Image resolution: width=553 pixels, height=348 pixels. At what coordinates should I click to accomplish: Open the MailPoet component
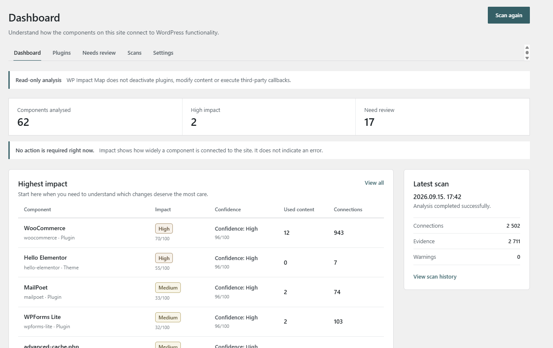pyautogui.click(x=36, y=287)
